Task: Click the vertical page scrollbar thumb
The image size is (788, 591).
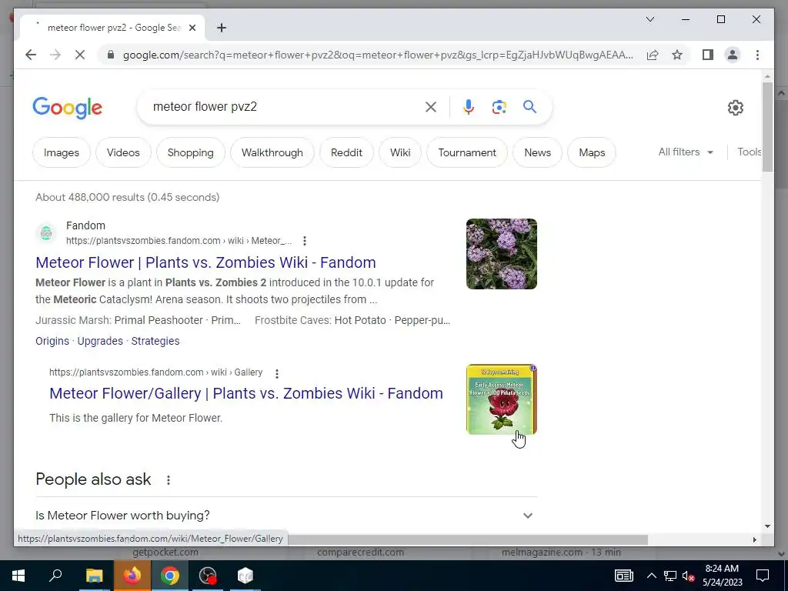Action: (767, 127)
